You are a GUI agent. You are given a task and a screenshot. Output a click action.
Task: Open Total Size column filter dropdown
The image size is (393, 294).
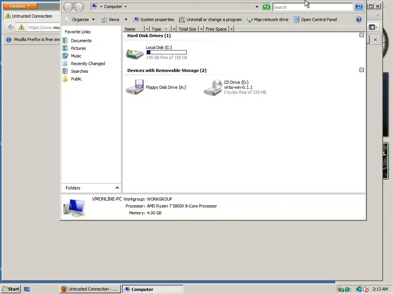pos(201,29)
